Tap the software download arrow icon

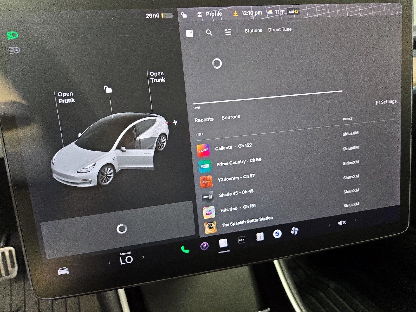tap(236, 13)
